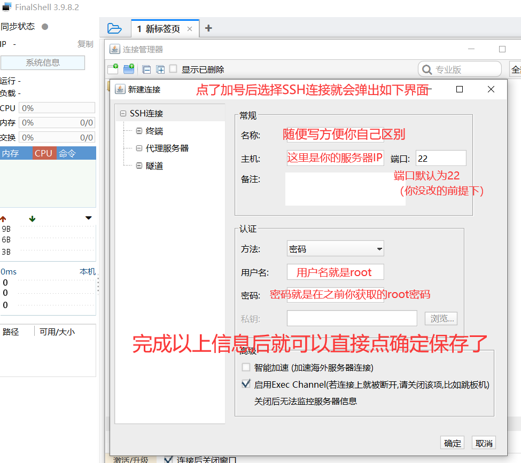Open the 方法 authentication method dropdown
521x463 pixels.
(x=335, y=249)
